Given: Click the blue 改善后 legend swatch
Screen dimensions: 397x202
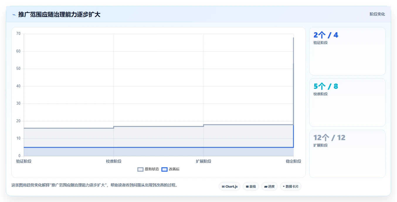Looking at the screenshot, I should coord(164,169).
